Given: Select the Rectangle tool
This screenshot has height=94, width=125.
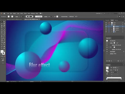Looking at the screenshot, I should [2, 30].
